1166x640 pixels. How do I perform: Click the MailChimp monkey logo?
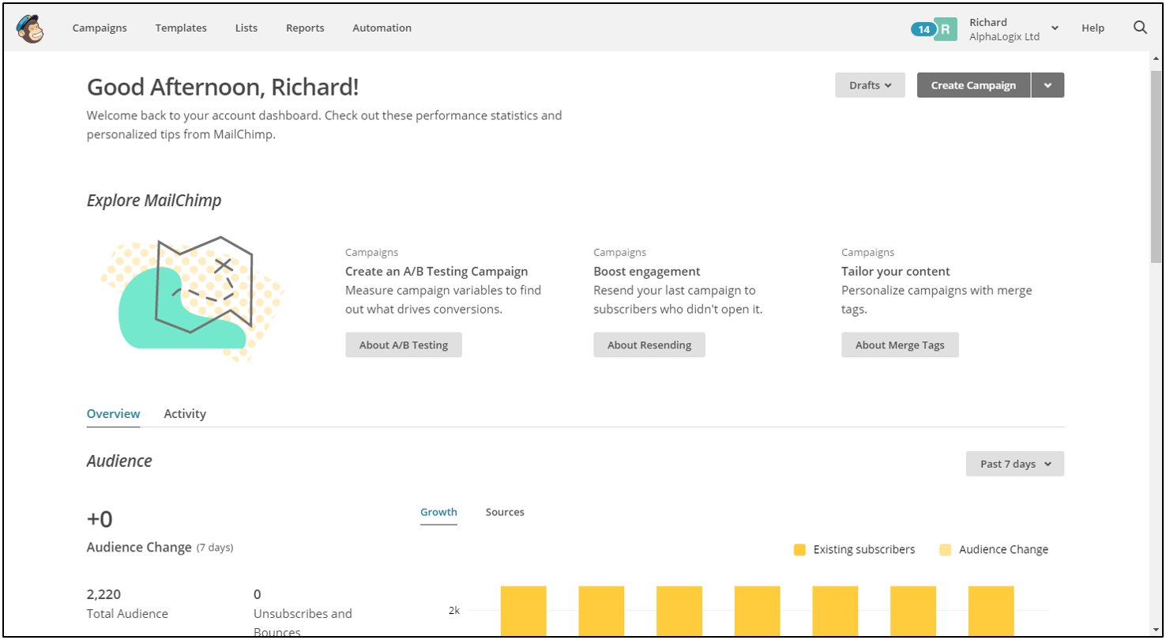pyautogui.click(x=30, y=28)
